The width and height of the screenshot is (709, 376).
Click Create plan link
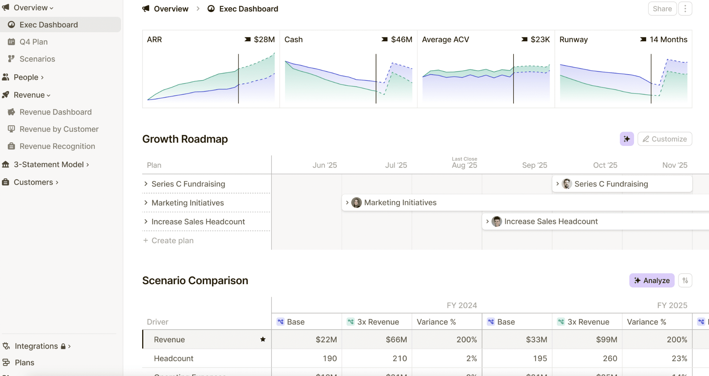tap(168, 240)
